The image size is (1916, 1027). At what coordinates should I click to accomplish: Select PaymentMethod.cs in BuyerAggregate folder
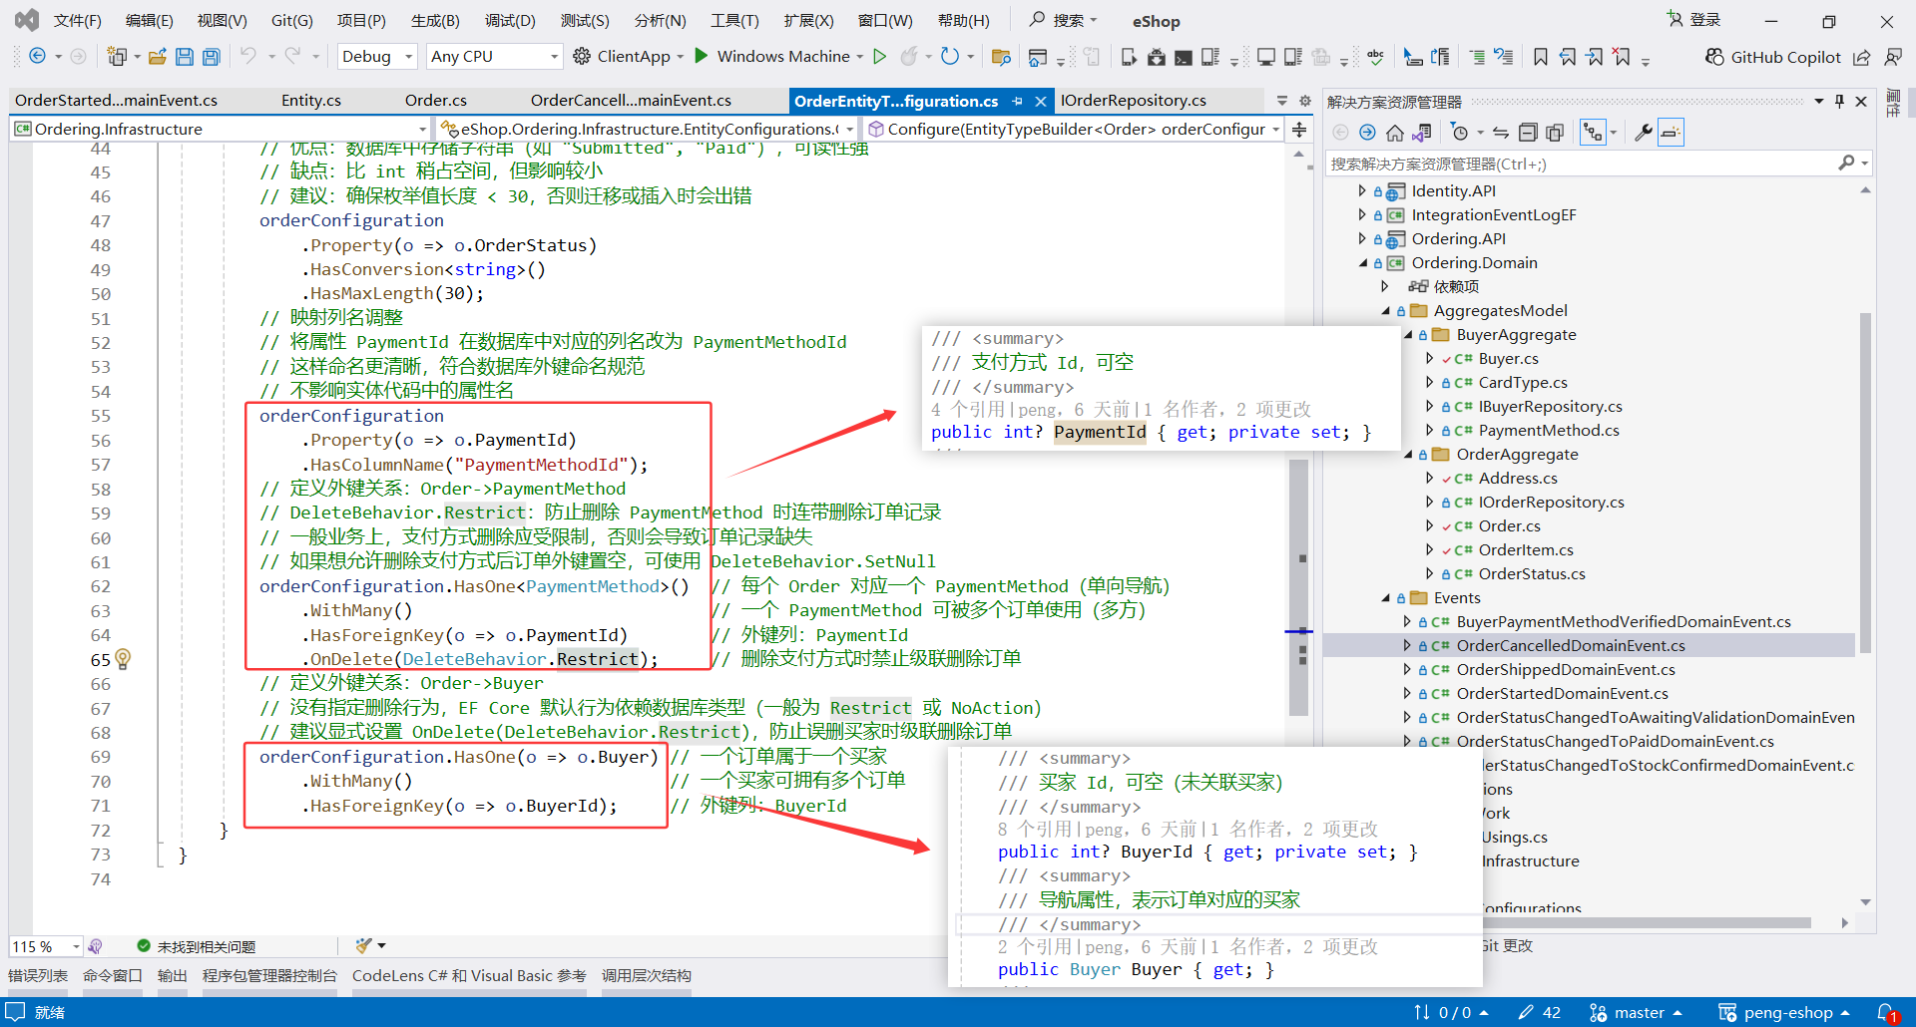coord(1549,431)
